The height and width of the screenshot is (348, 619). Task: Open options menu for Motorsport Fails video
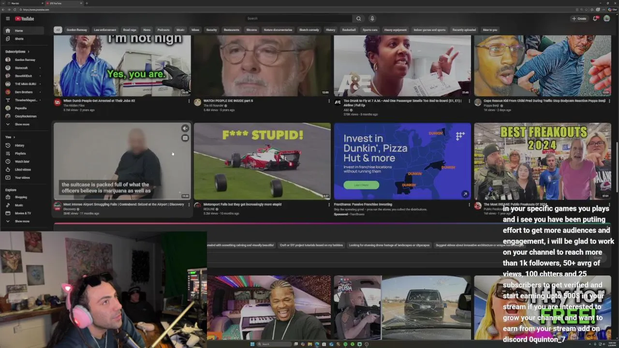(329, 204)
